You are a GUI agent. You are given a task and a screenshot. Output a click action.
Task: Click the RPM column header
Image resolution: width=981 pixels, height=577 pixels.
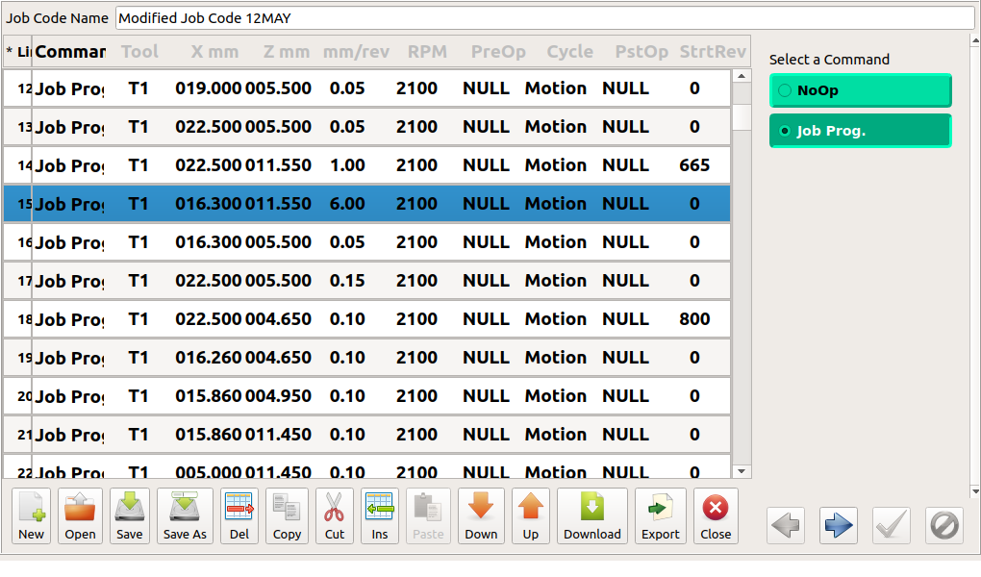click(x=427, y=52)
